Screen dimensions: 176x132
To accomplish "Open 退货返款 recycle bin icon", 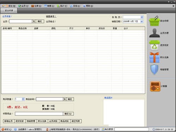I will 154,45.
